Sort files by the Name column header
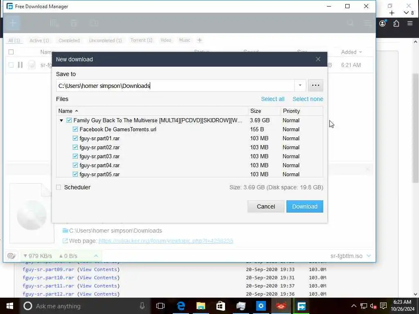 click(x=152, y=111)
